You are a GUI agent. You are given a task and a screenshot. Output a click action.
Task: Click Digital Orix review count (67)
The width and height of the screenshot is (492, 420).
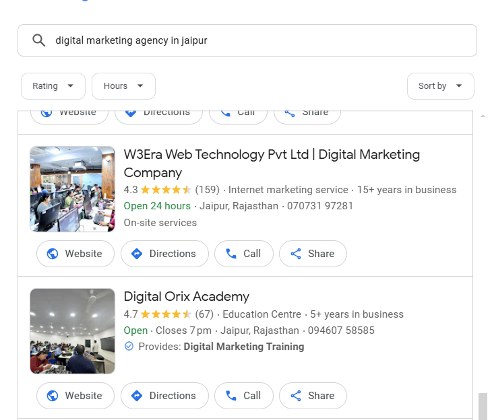click(204, 314)
